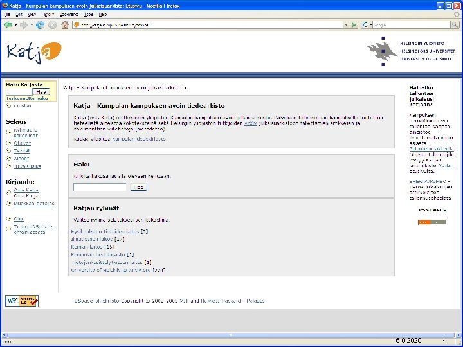Screen dimensions: 463x347
Task: Click the orange RSS feed badge
Action: point(432,222)
